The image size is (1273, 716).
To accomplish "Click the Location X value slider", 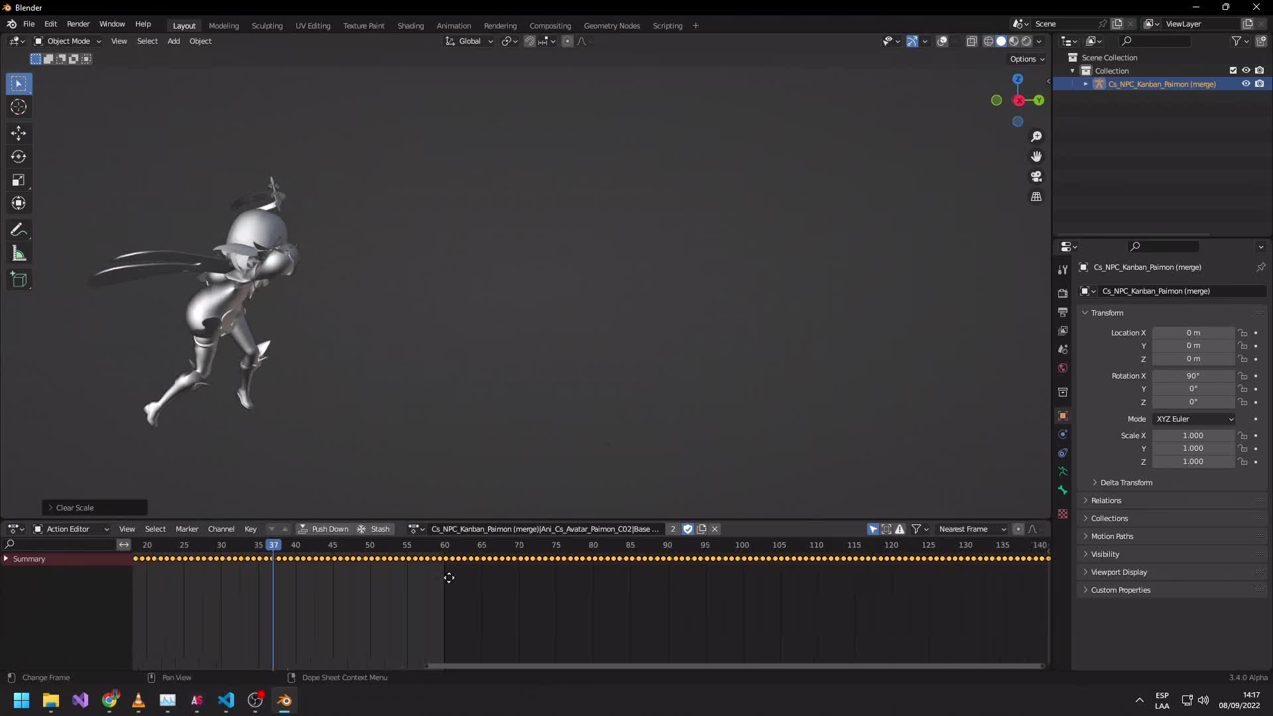I will [1193, 333].
